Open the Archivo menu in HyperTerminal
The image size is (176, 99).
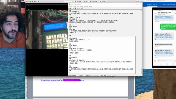(x=70, y=6)
